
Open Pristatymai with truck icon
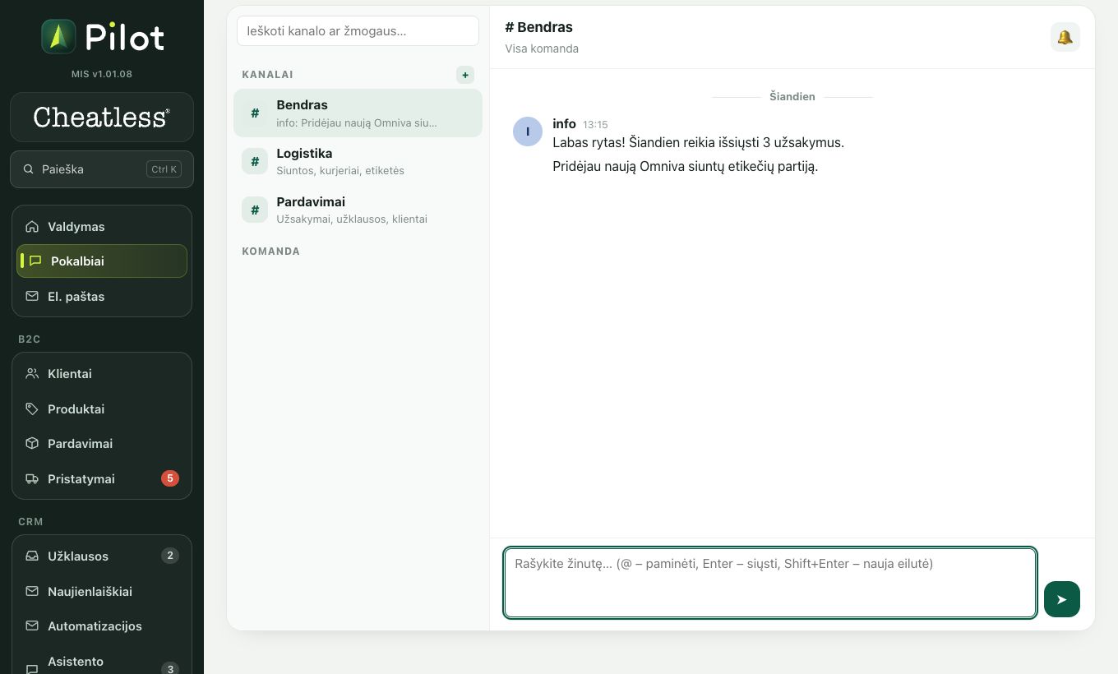[102, 478]
